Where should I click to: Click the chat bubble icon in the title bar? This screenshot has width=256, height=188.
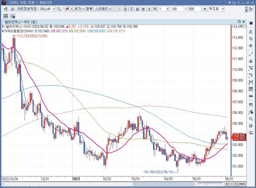234,3
